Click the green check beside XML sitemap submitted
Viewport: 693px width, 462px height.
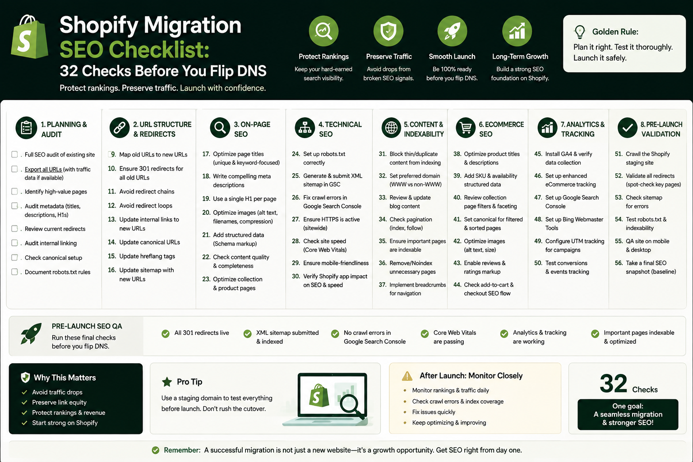point(247,334)
